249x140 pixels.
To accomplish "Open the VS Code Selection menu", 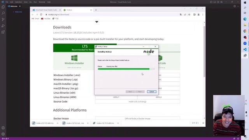I will [x=18, y=2].
